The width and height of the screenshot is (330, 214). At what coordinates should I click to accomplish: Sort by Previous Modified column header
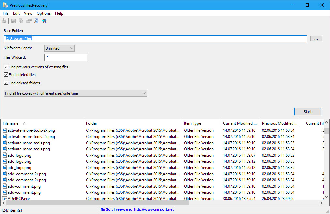279,123
